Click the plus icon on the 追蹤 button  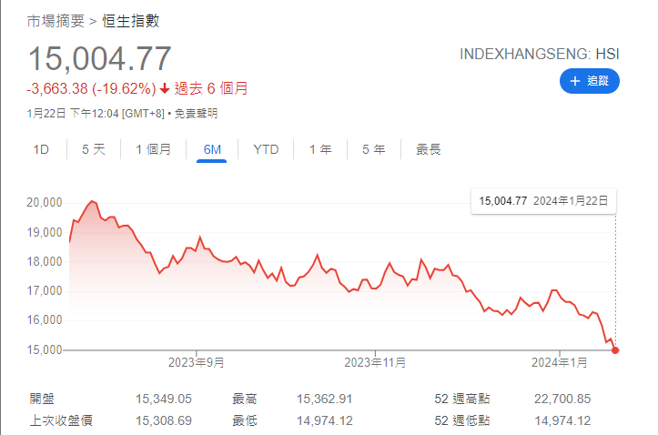coord(574,81)
